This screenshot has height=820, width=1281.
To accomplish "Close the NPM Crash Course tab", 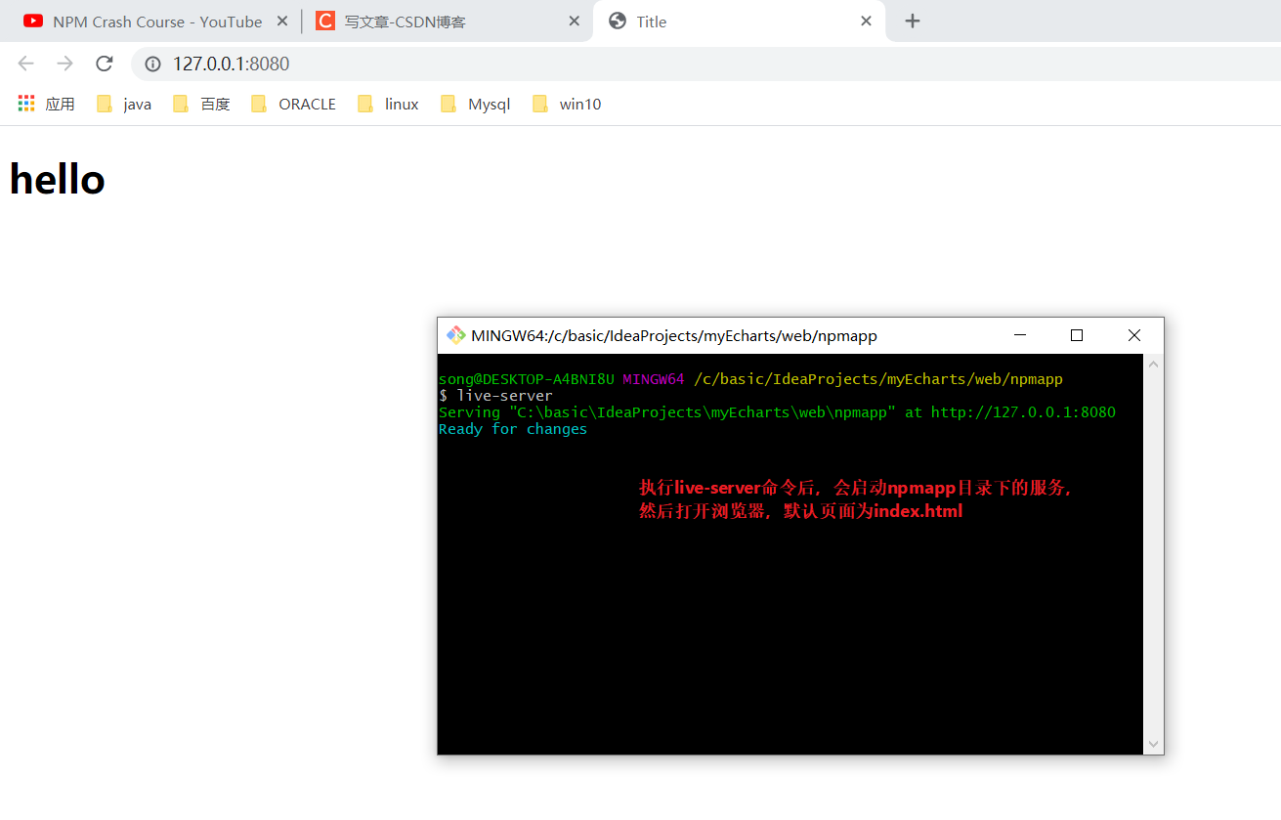I will tap(281, 22).
